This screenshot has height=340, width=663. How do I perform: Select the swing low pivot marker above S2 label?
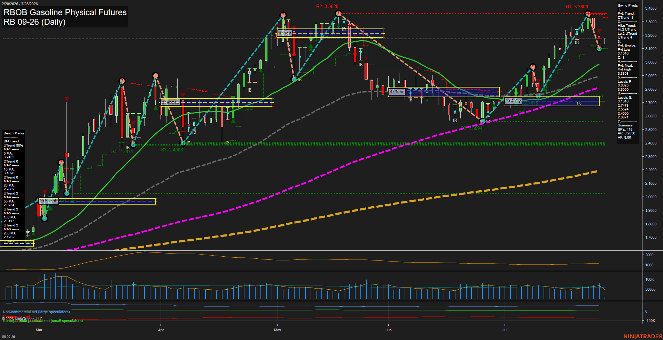[482, 121]
